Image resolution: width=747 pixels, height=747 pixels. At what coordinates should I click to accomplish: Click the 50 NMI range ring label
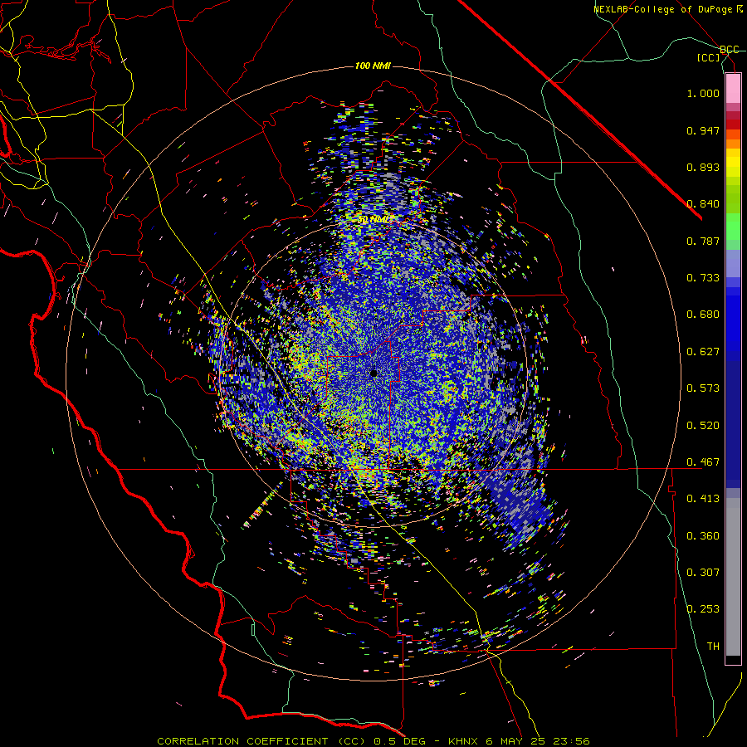point(373,220)
